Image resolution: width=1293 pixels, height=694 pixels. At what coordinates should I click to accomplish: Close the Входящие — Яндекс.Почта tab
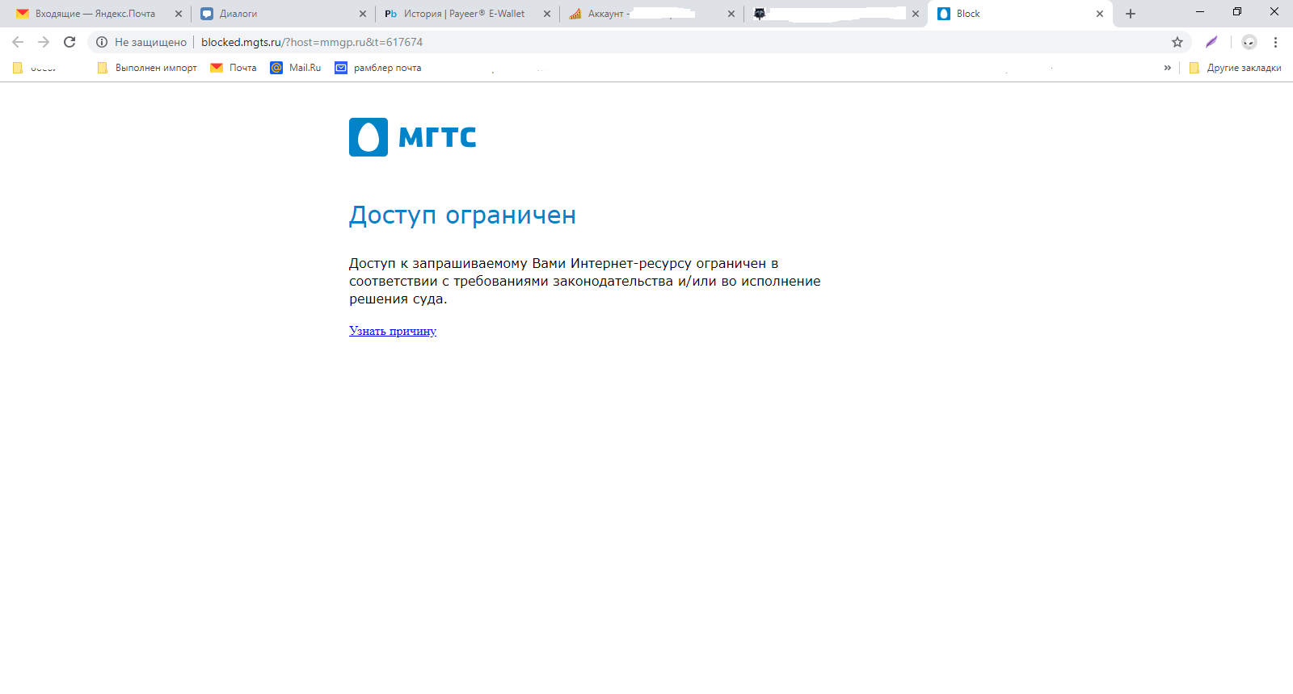tap(179, 14)
